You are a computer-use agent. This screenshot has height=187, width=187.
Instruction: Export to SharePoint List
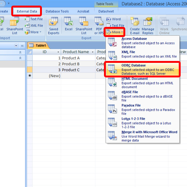tap(84, 26)
